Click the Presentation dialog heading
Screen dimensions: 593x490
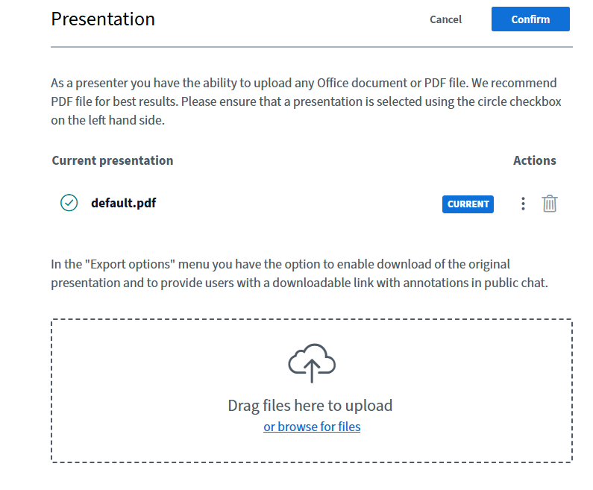pyautogui.click(x=103, y=19)
